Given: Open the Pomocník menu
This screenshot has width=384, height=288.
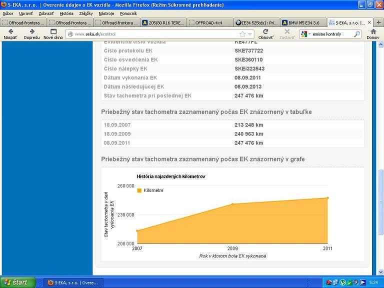Looking at the screenshot, I should (128, 13).
